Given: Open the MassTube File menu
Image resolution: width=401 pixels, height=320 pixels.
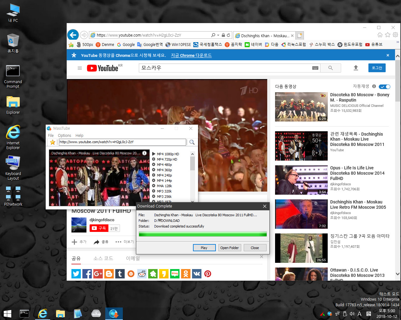Looking at the screenshot, I should (51, 135).
